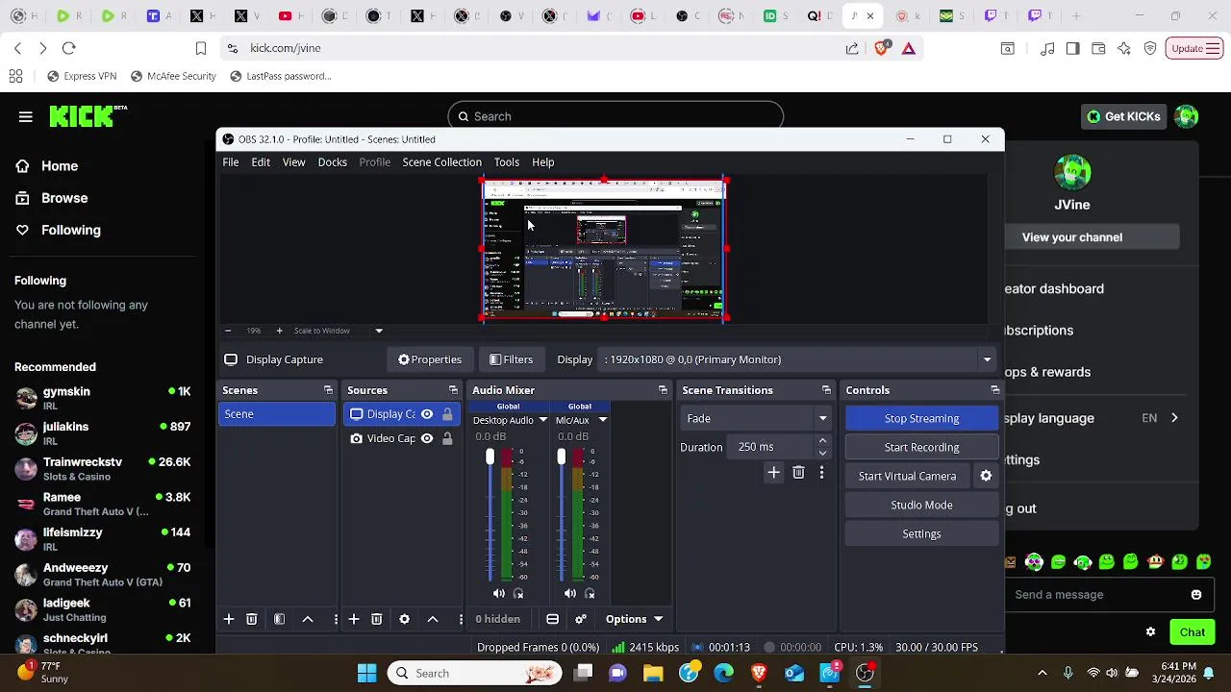1231x692 pixels.
Task: Mute the Desktop Audio channel
Action: point(498,594)
